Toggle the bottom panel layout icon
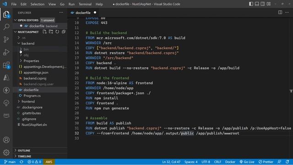 [257, 4]
